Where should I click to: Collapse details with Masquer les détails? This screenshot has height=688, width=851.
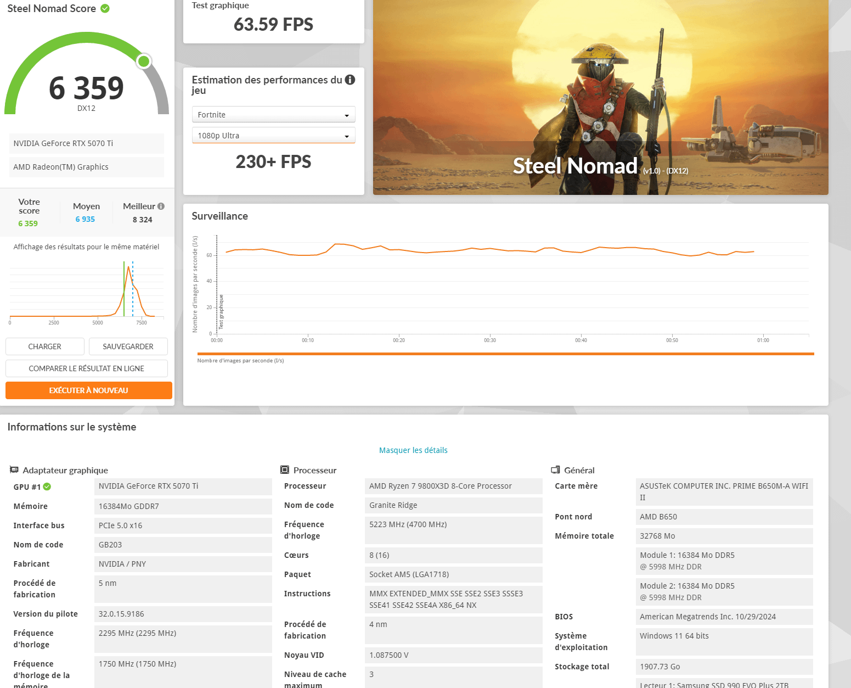coord(413,450)
